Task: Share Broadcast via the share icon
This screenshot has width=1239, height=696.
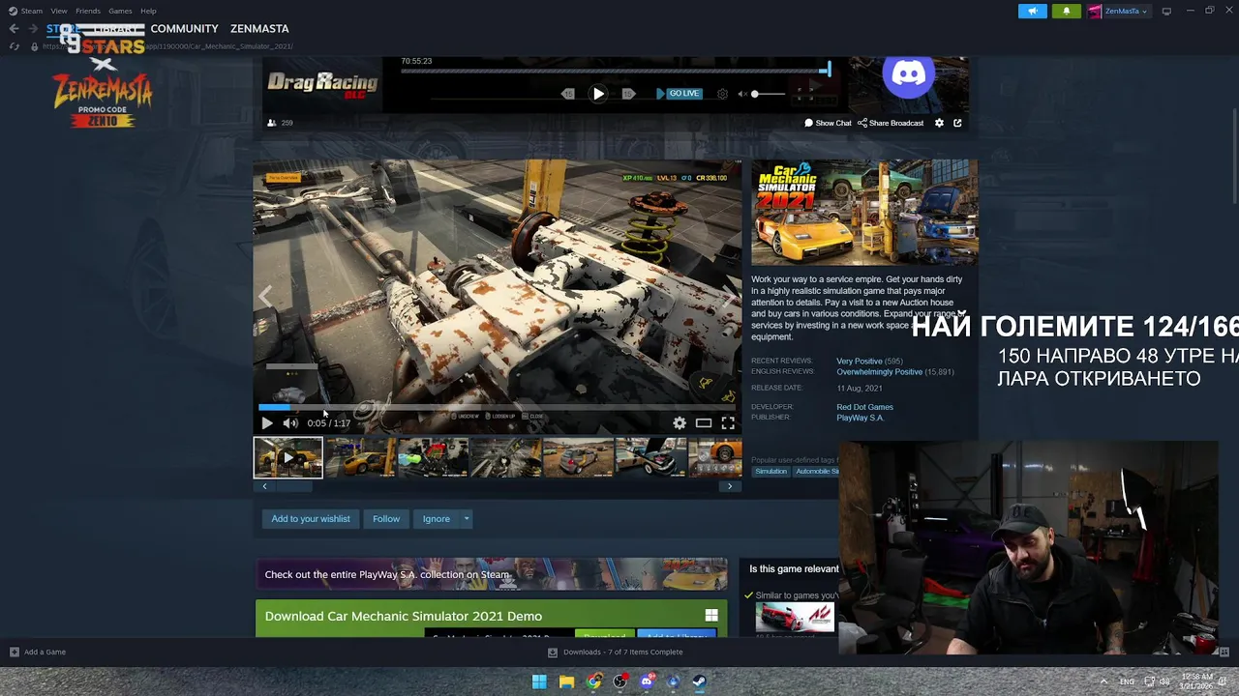Action: (x=891, y=123)
